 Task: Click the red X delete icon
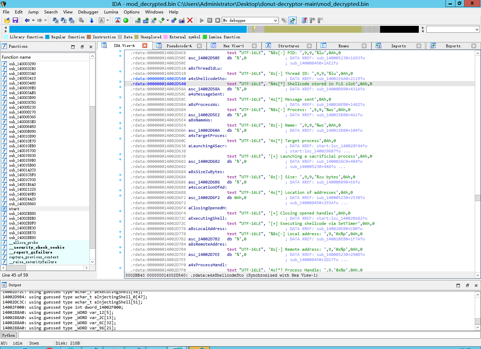[x=190, y=21]
